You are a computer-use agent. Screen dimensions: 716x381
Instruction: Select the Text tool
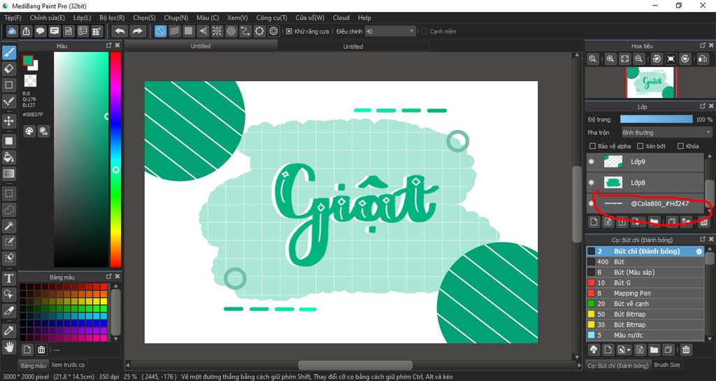[9, 278]
